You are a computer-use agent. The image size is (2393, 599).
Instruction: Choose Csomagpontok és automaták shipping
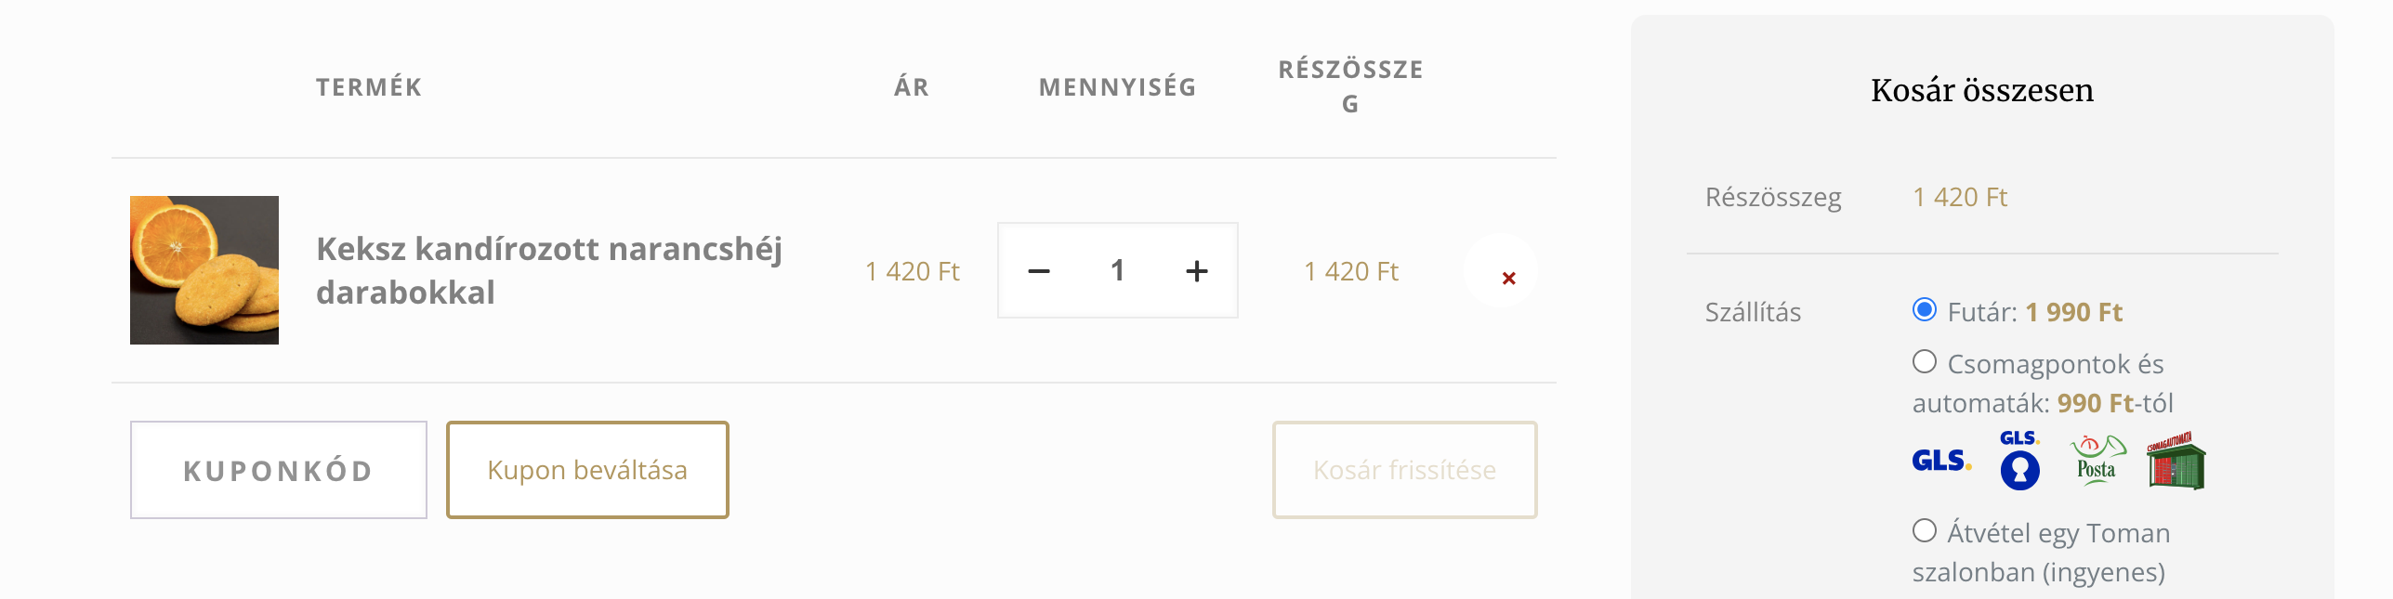pyautogui.click(x=1925, y=362)
